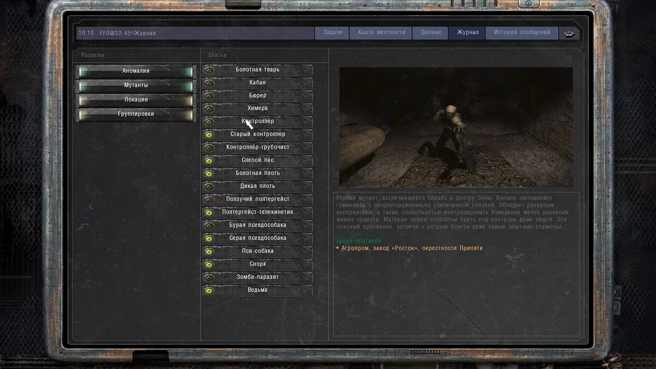
Task: Open "История сообщений"
Action: (522, 33)
